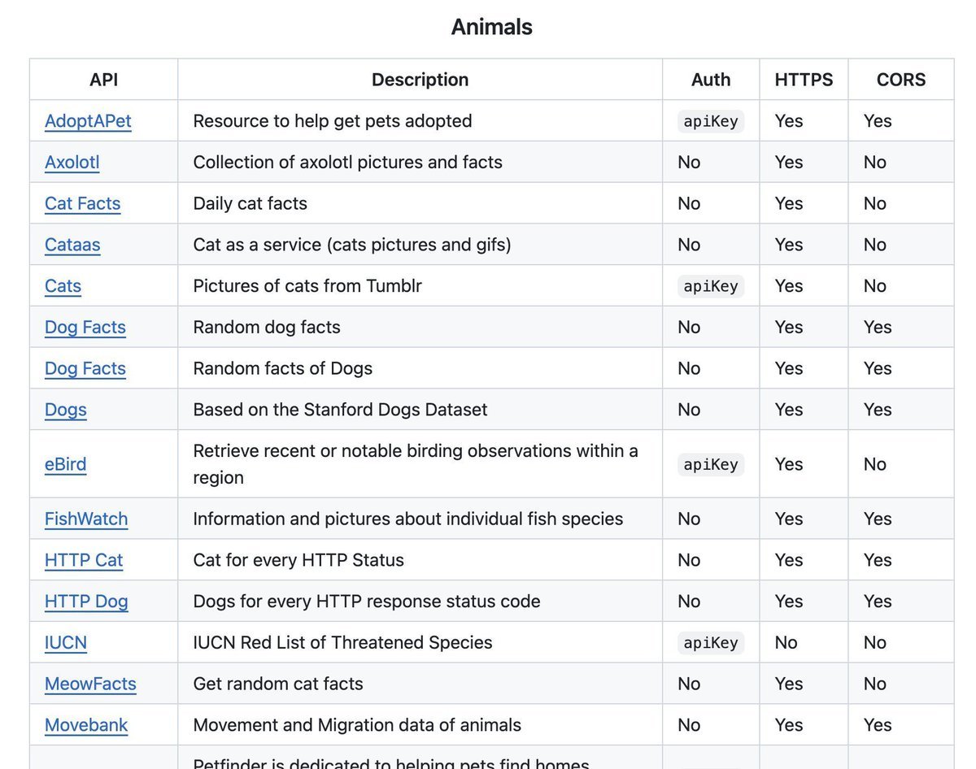Click the apiKey tag in eBird row
Image resolution: width=976 pixels, height=769 pixels.
coord(711,464)
